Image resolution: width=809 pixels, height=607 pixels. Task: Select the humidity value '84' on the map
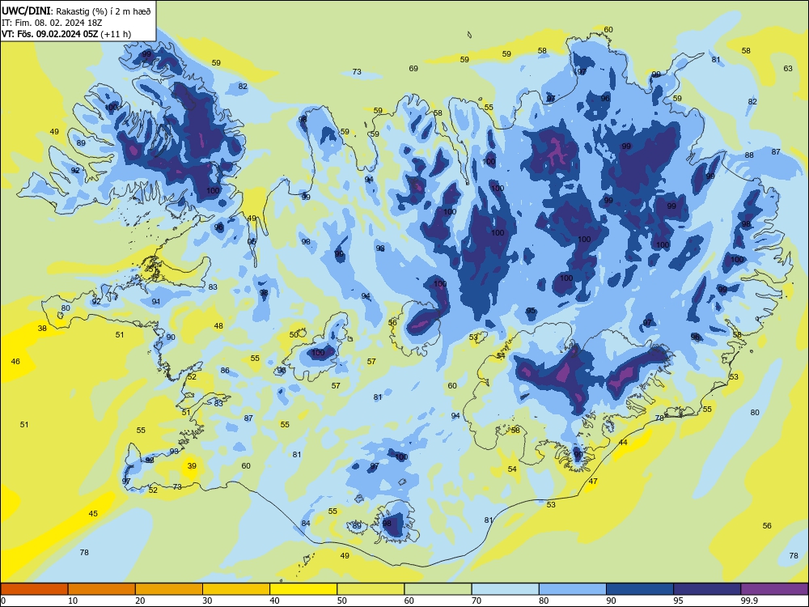306,523
